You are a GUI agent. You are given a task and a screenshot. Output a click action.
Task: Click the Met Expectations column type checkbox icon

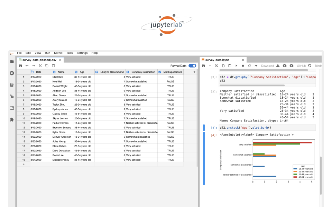160,72
